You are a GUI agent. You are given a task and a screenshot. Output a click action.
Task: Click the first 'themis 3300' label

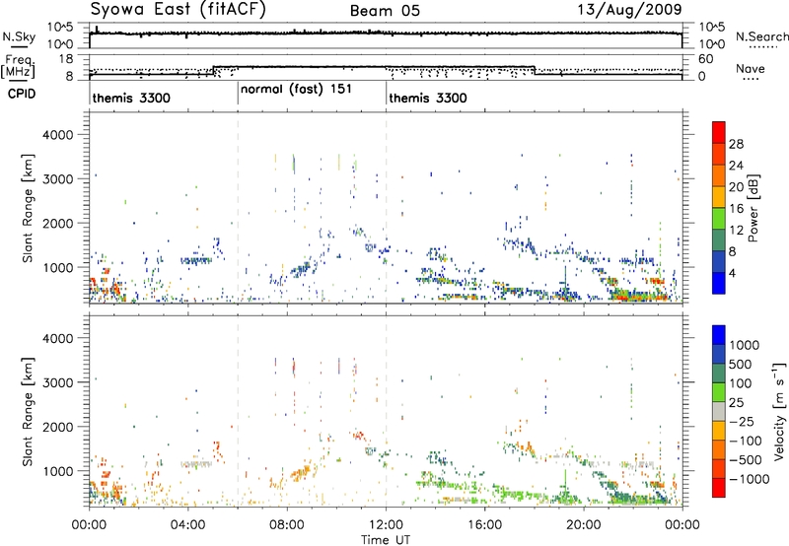pos(131,98)
